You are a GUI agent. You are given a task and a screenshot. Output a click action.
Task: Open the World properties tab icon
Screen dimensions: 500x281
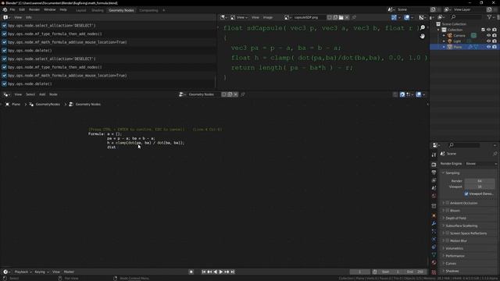point(434,196)
